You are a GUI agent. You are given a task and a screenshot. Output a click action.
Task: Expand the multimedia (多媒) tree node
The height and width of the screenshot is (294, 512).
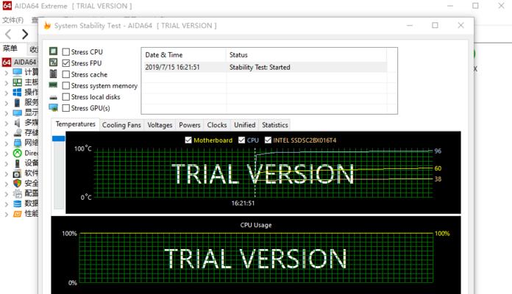pos(6,123)
